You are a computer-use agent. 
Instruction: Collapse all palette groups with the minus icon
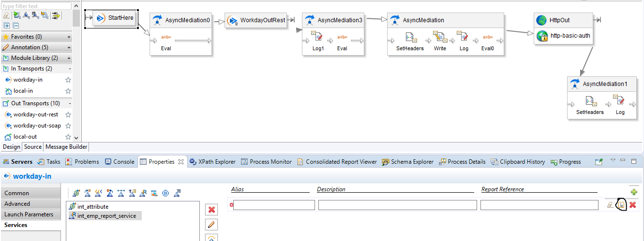pyautogui.click(x=15, y=25)
